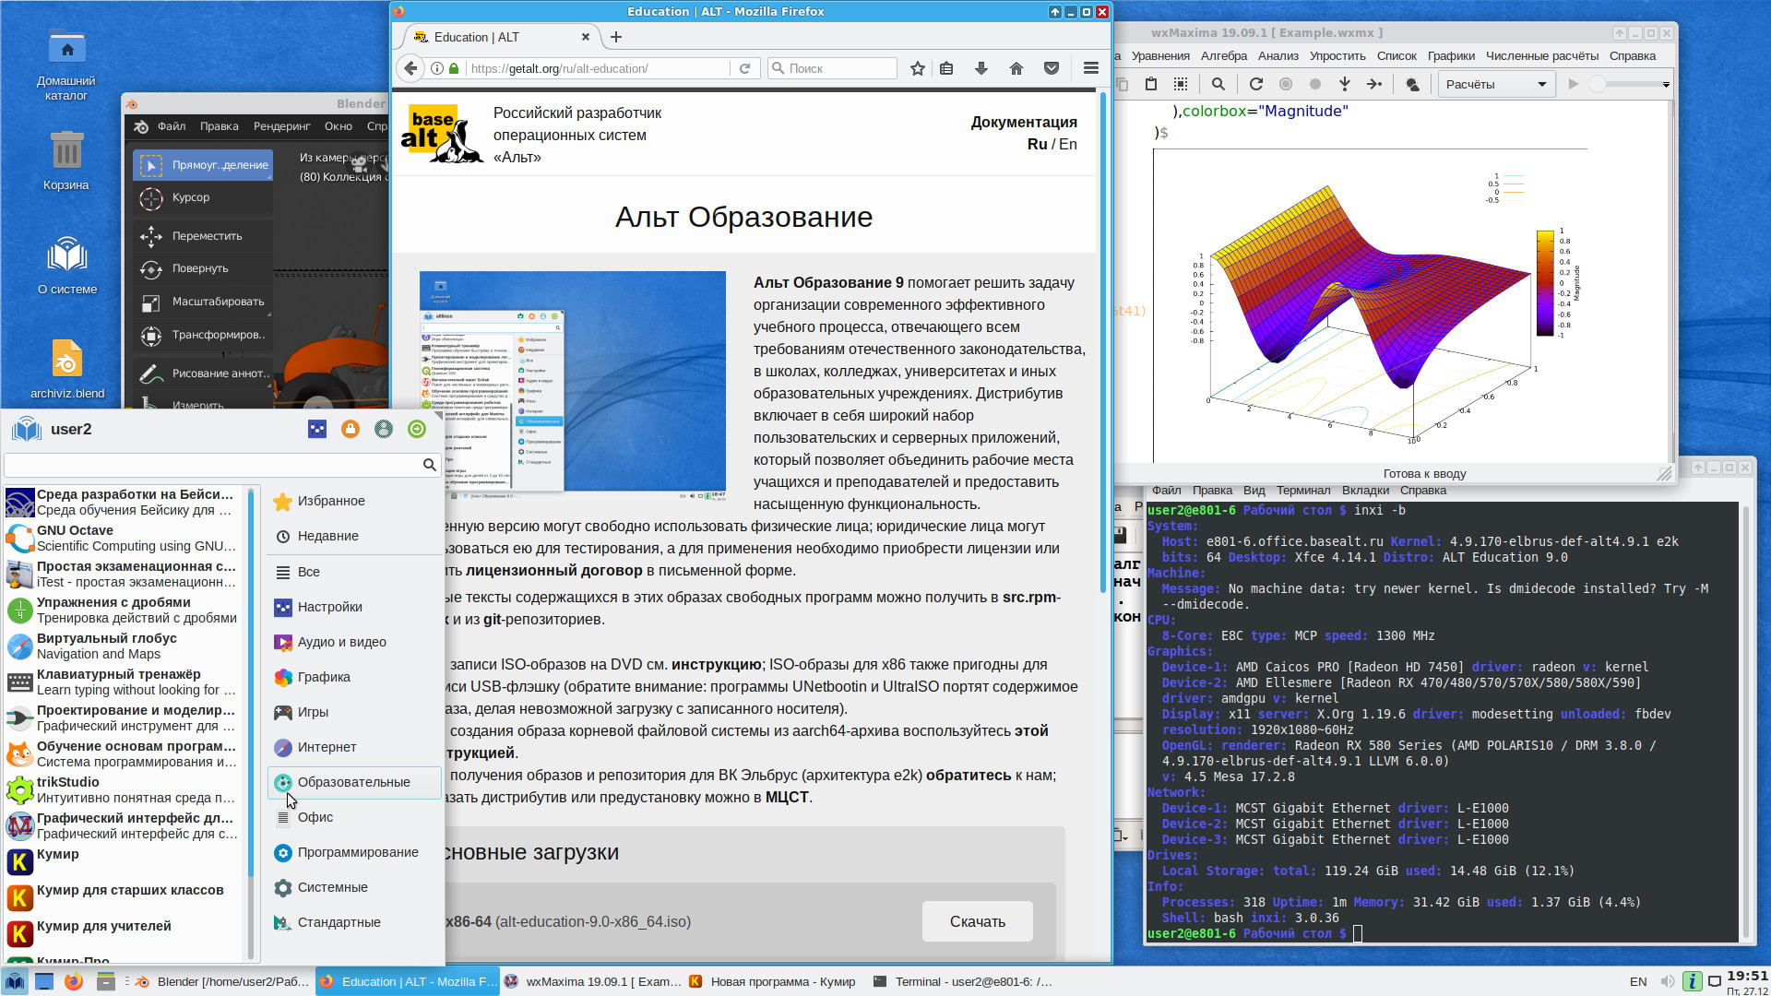Viewport: 1771px width, 996px height.
Task: Open wxMaxima Алгебра menu
Action: 1224,56
